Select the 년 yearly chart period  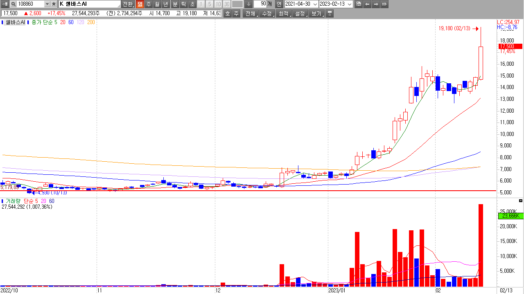[165, 4]
